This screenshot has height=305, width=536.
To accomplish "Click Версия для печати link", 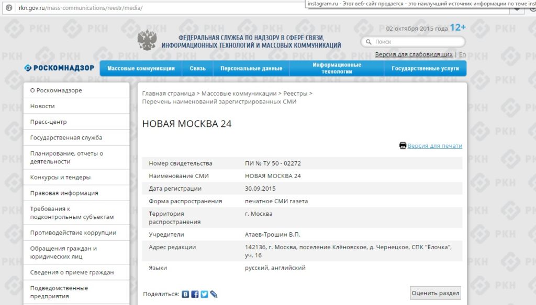I will pos(435,146).
